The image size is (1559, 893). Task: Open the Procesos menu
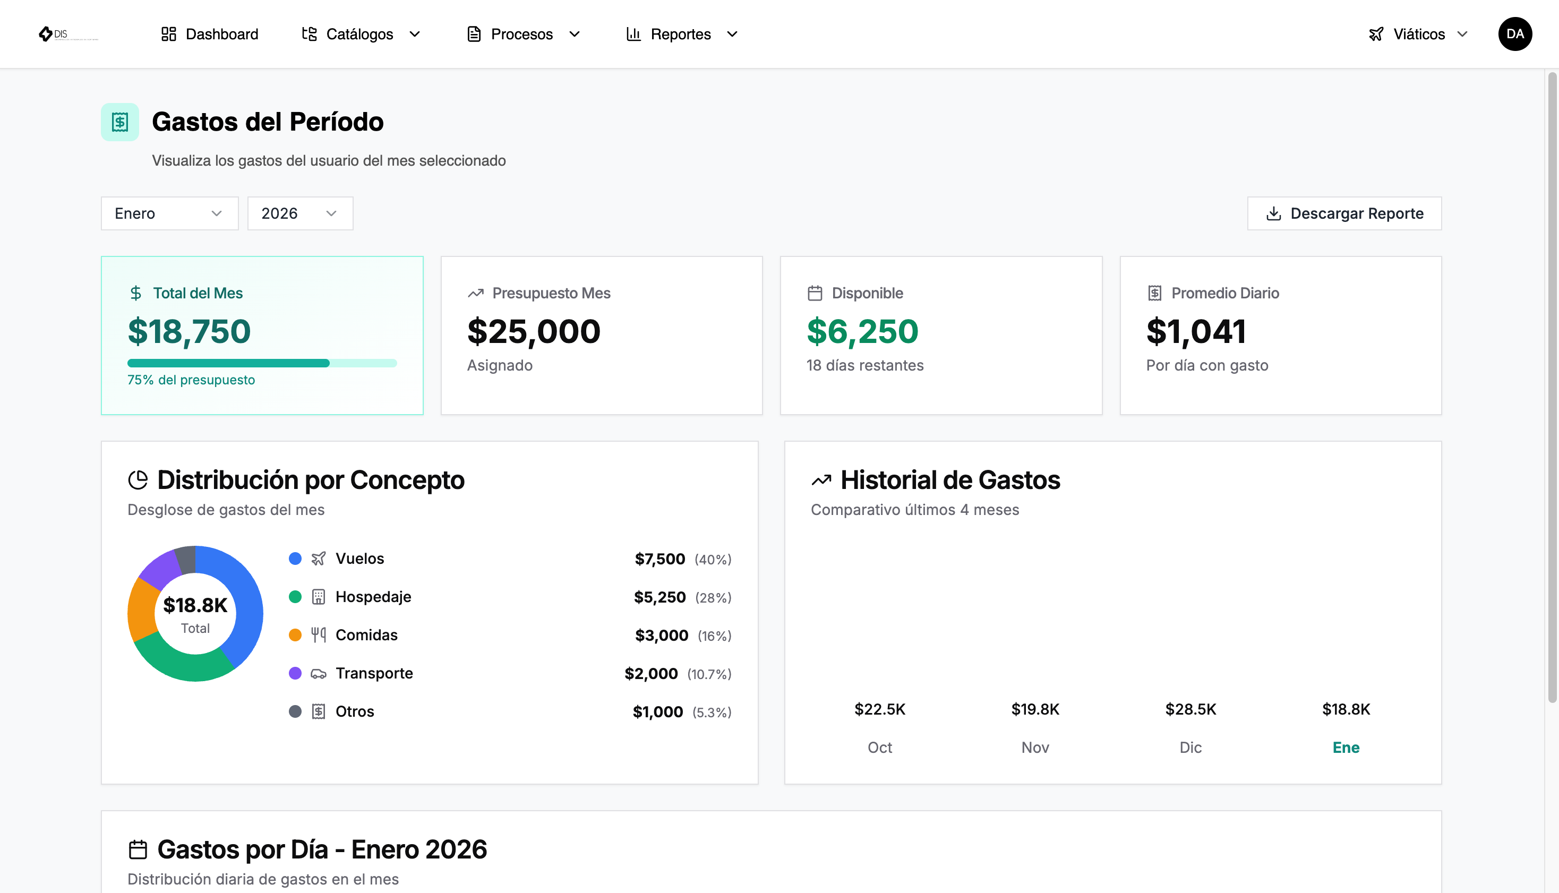click(524, 34)
